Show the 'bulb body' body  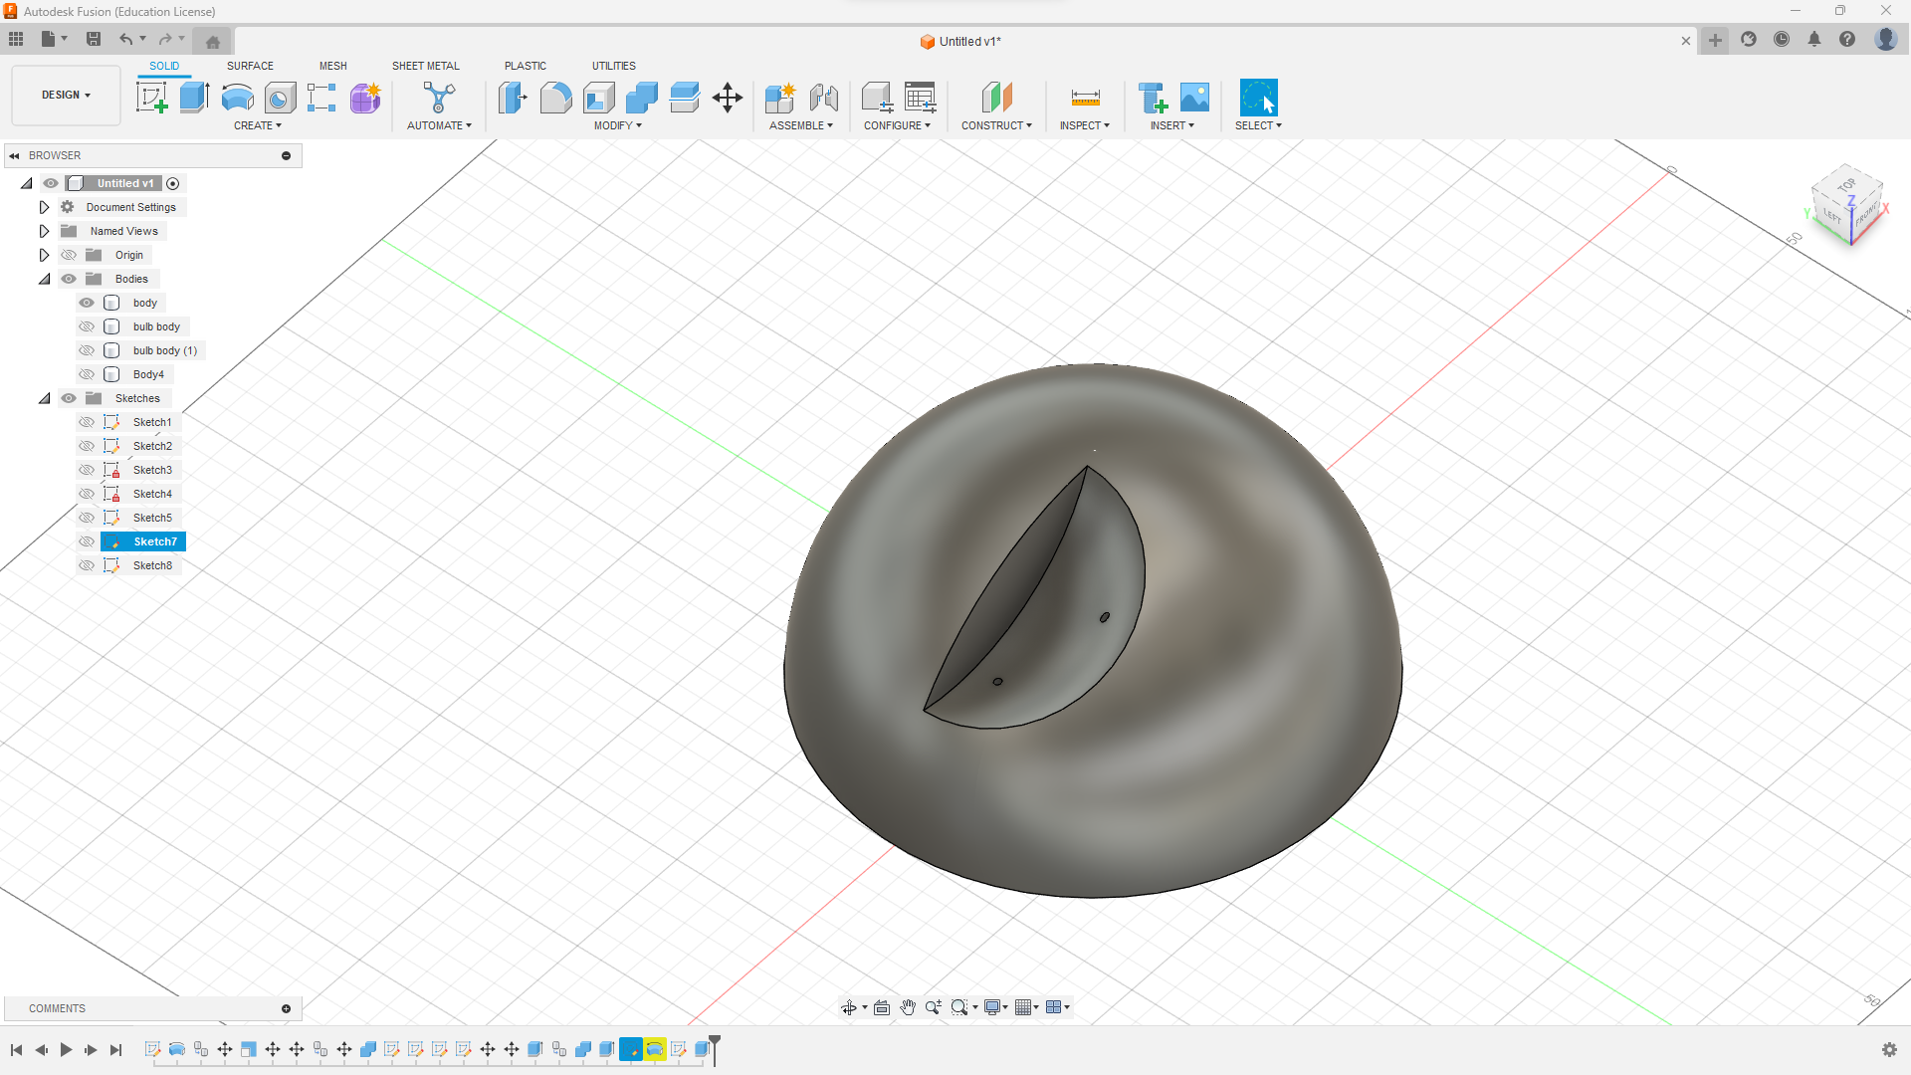point(88,326)
